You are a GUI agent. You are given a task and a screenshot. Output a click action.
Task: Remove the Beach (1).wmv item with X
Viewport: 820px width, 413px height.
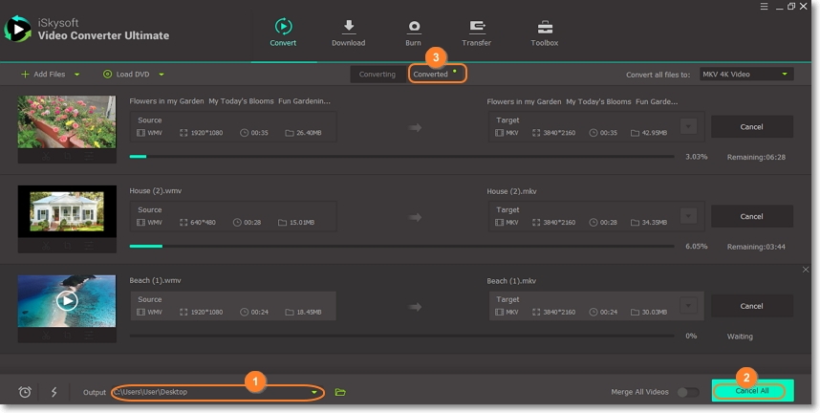tap(806, 271)
